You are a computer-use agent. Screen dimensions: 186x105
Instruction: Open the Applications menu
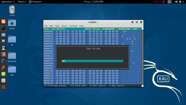click(8, 2)
